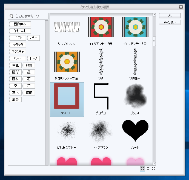Click the splitter handle between tag and list panels
Image resolution: width=189 pixels, height=180 pixels.
[49, 89]
